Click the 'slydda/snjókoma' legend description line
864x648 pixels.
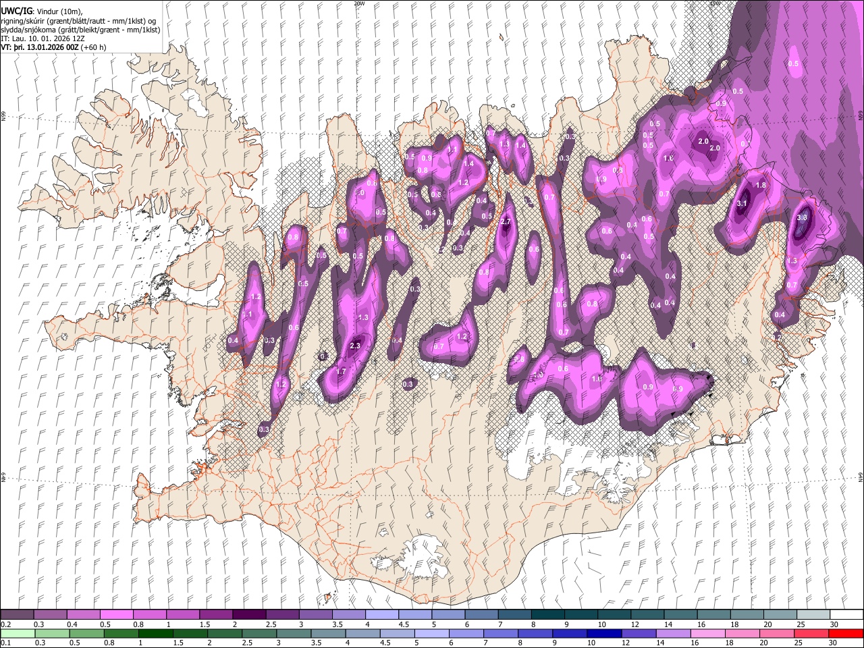pos(80,30)
